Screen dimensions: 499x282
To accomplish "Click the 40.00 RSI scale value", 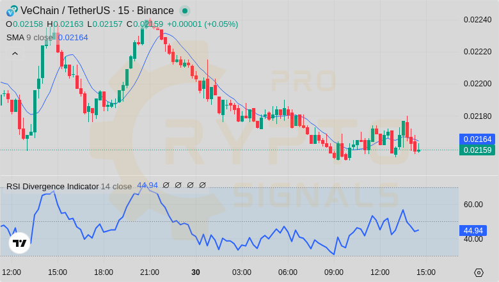I will point(473,239).
